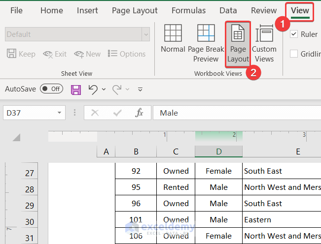Click the Owned cell in row 27

coord(176,171)
